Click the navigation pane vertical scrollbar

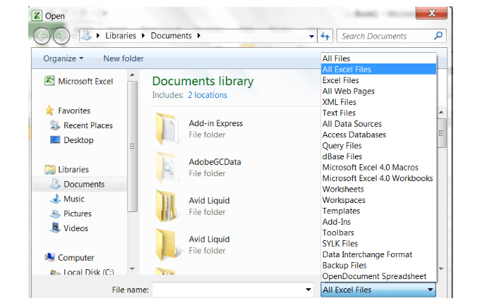click(132, 148)
